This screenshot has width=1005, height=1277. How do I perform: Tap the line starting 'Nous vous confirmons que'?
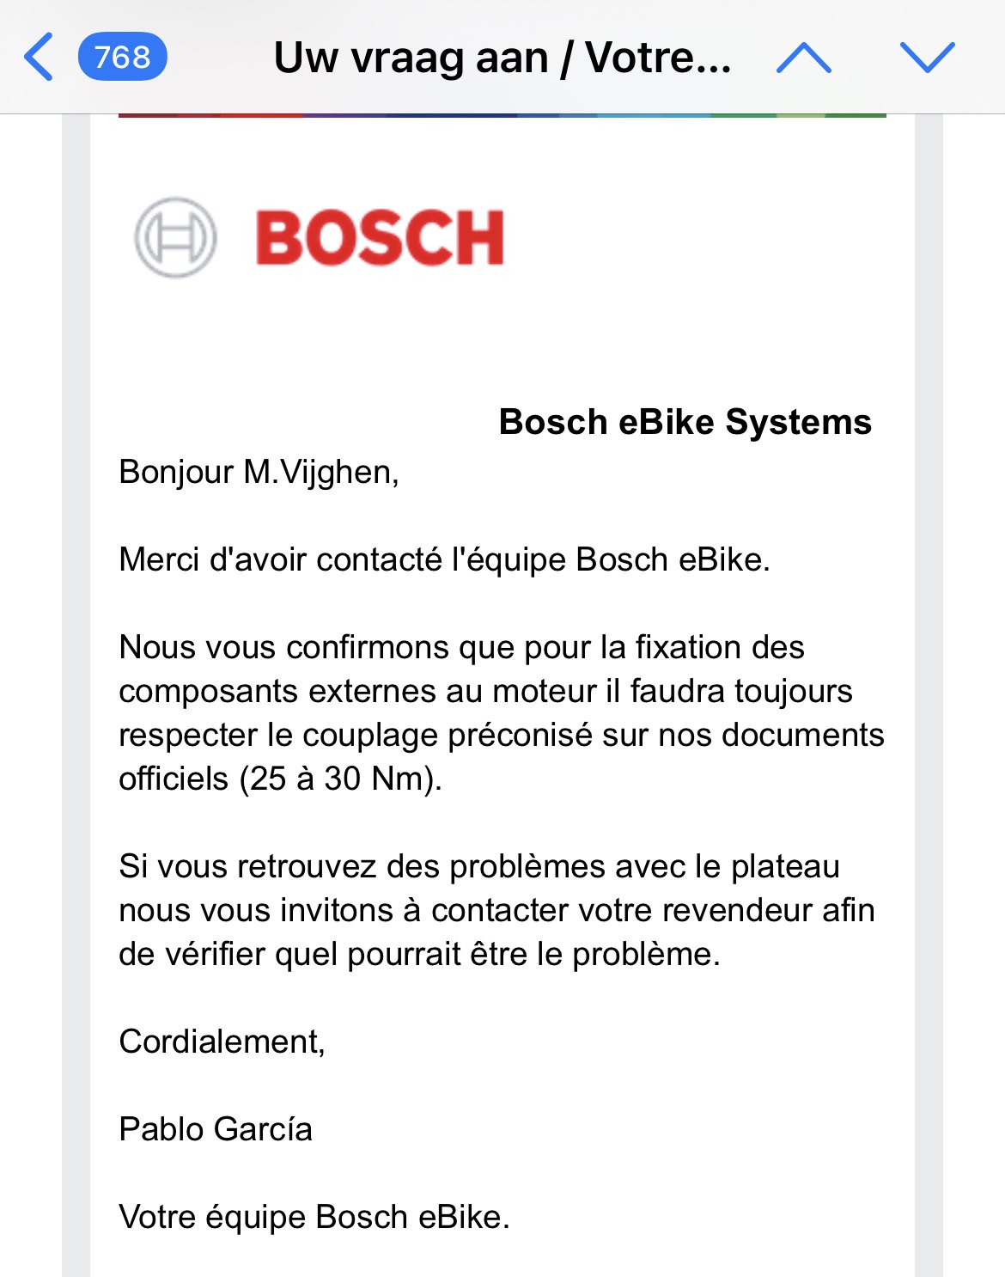(461, 647)
